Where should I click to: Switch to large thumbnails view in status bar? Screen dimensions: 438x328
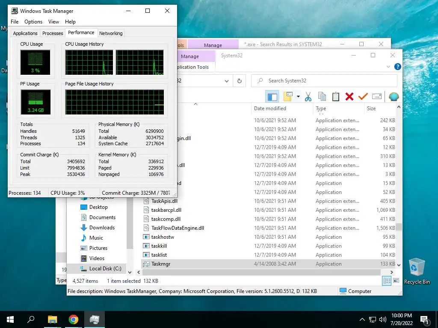[396, 281]
